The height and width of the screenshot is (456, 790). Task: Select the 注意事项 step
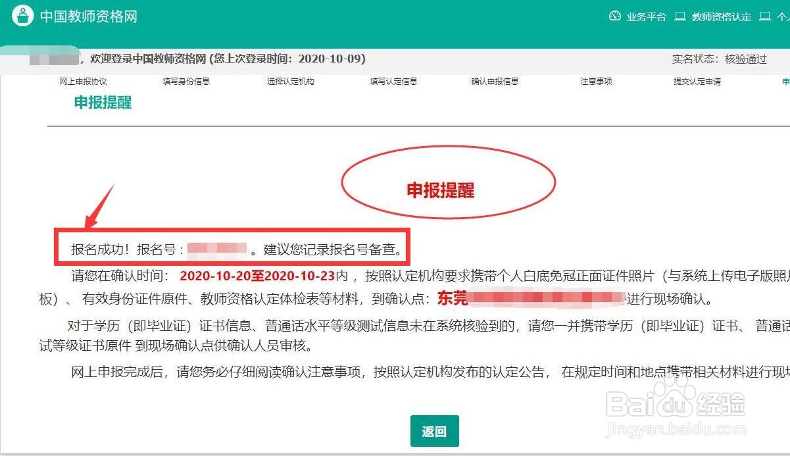pyautogui.click(x=596, y=81)
